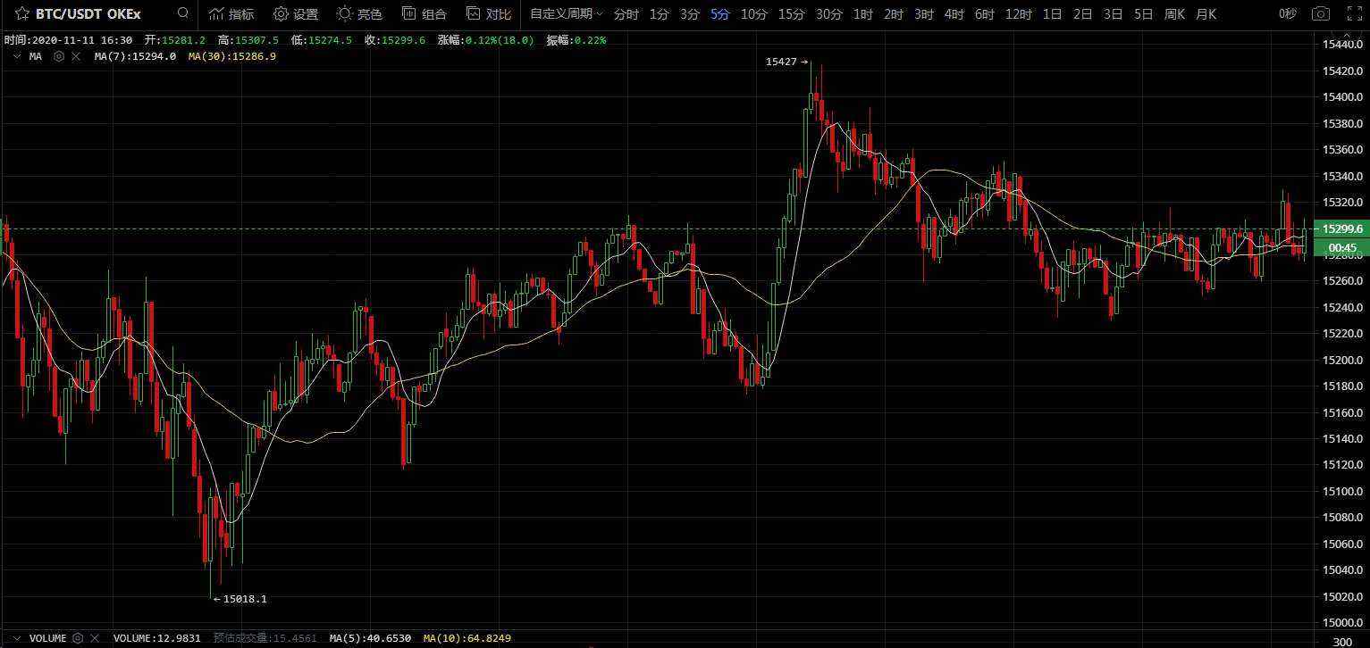
Task: Remove the MA indicator from chart
Action: point(76,56)
